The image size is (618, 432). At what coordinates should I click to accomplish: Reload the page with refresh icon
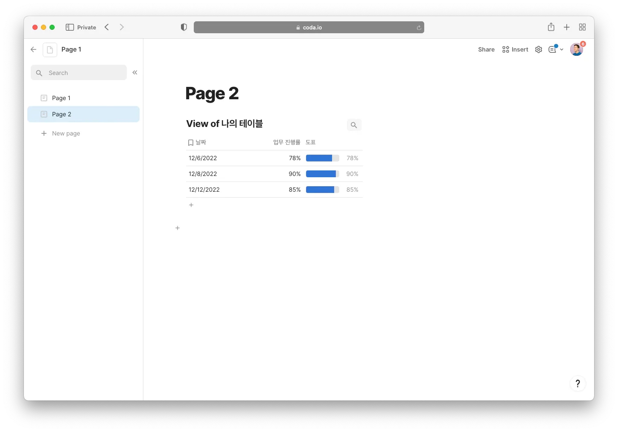point(419,28)
